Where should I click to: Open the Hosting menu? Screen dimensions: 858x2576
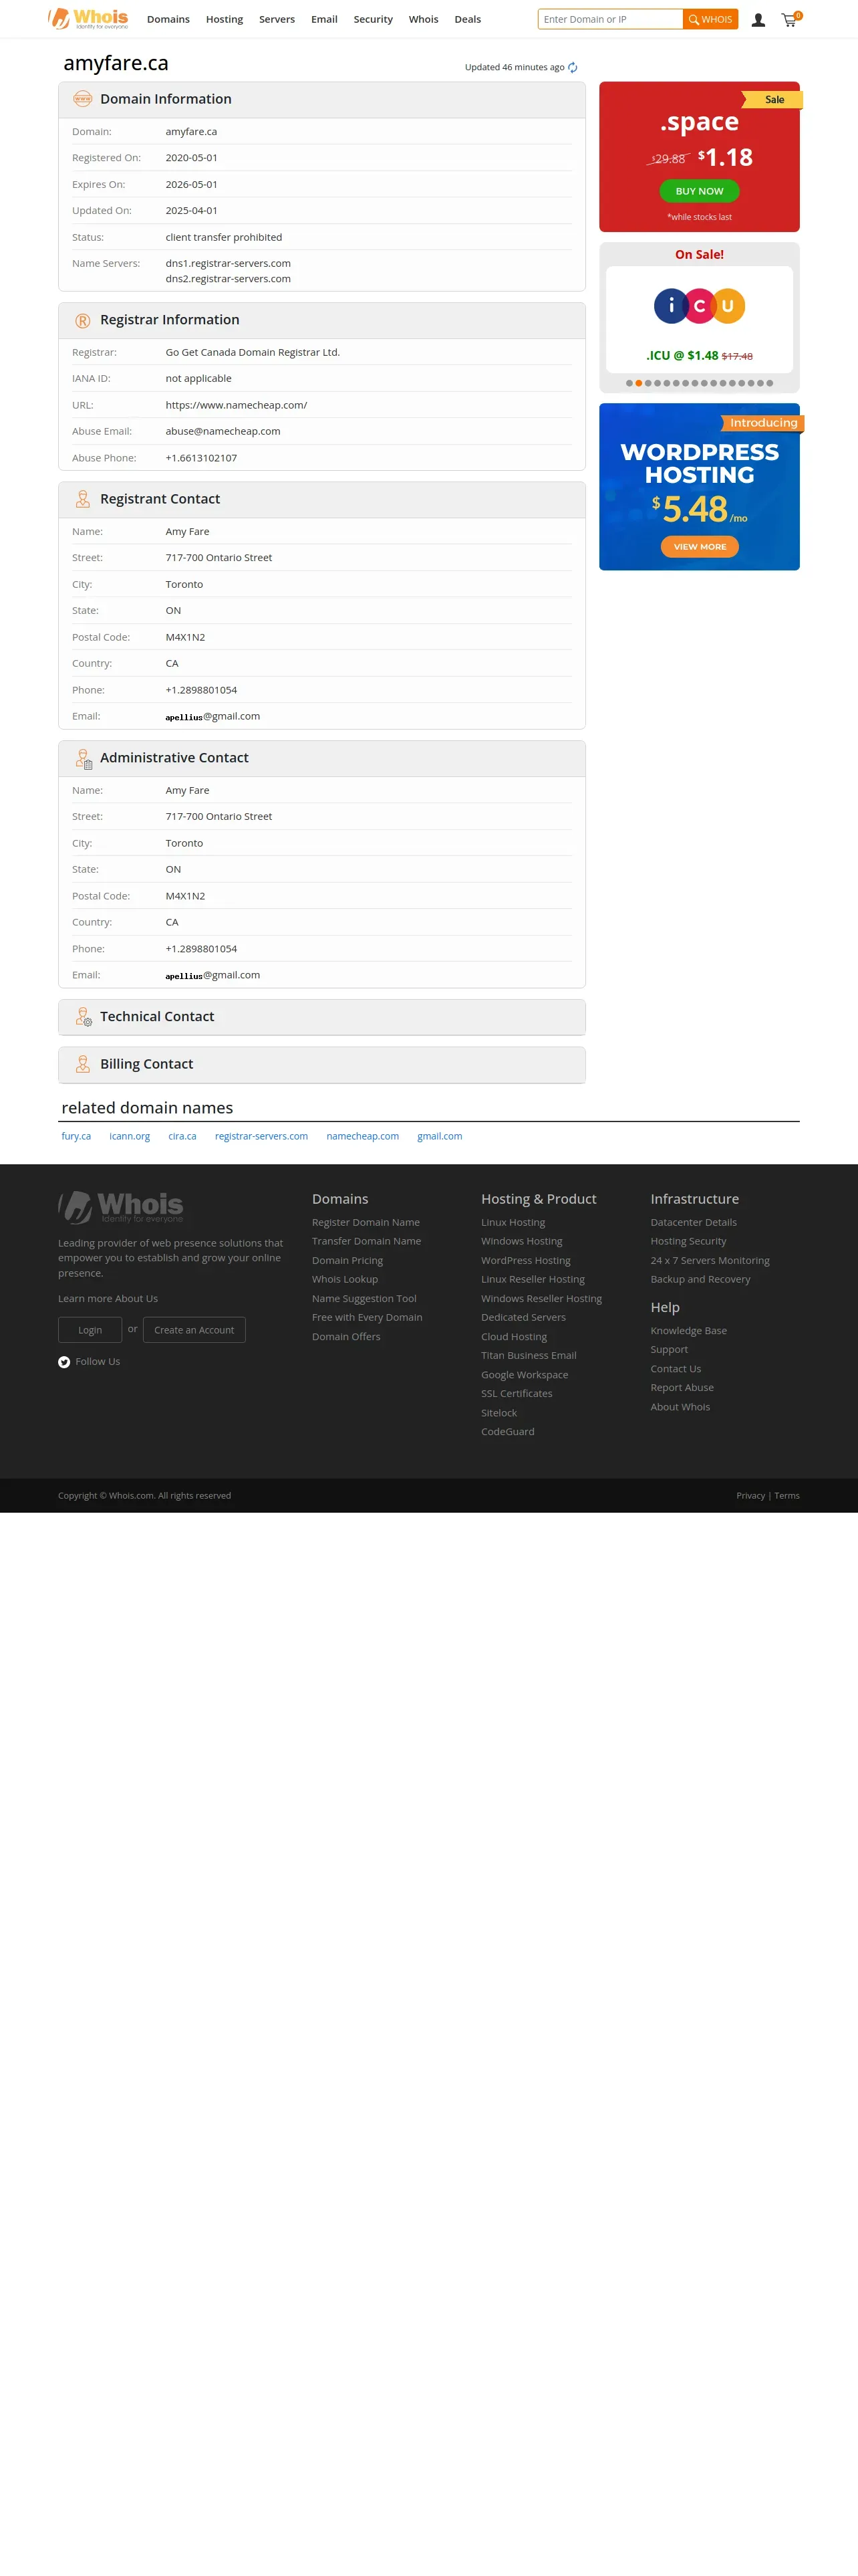(225, 19)
